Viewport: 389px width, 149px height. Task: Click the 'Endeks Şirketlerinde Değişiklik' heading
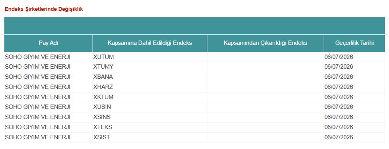(x=44, y=9)
